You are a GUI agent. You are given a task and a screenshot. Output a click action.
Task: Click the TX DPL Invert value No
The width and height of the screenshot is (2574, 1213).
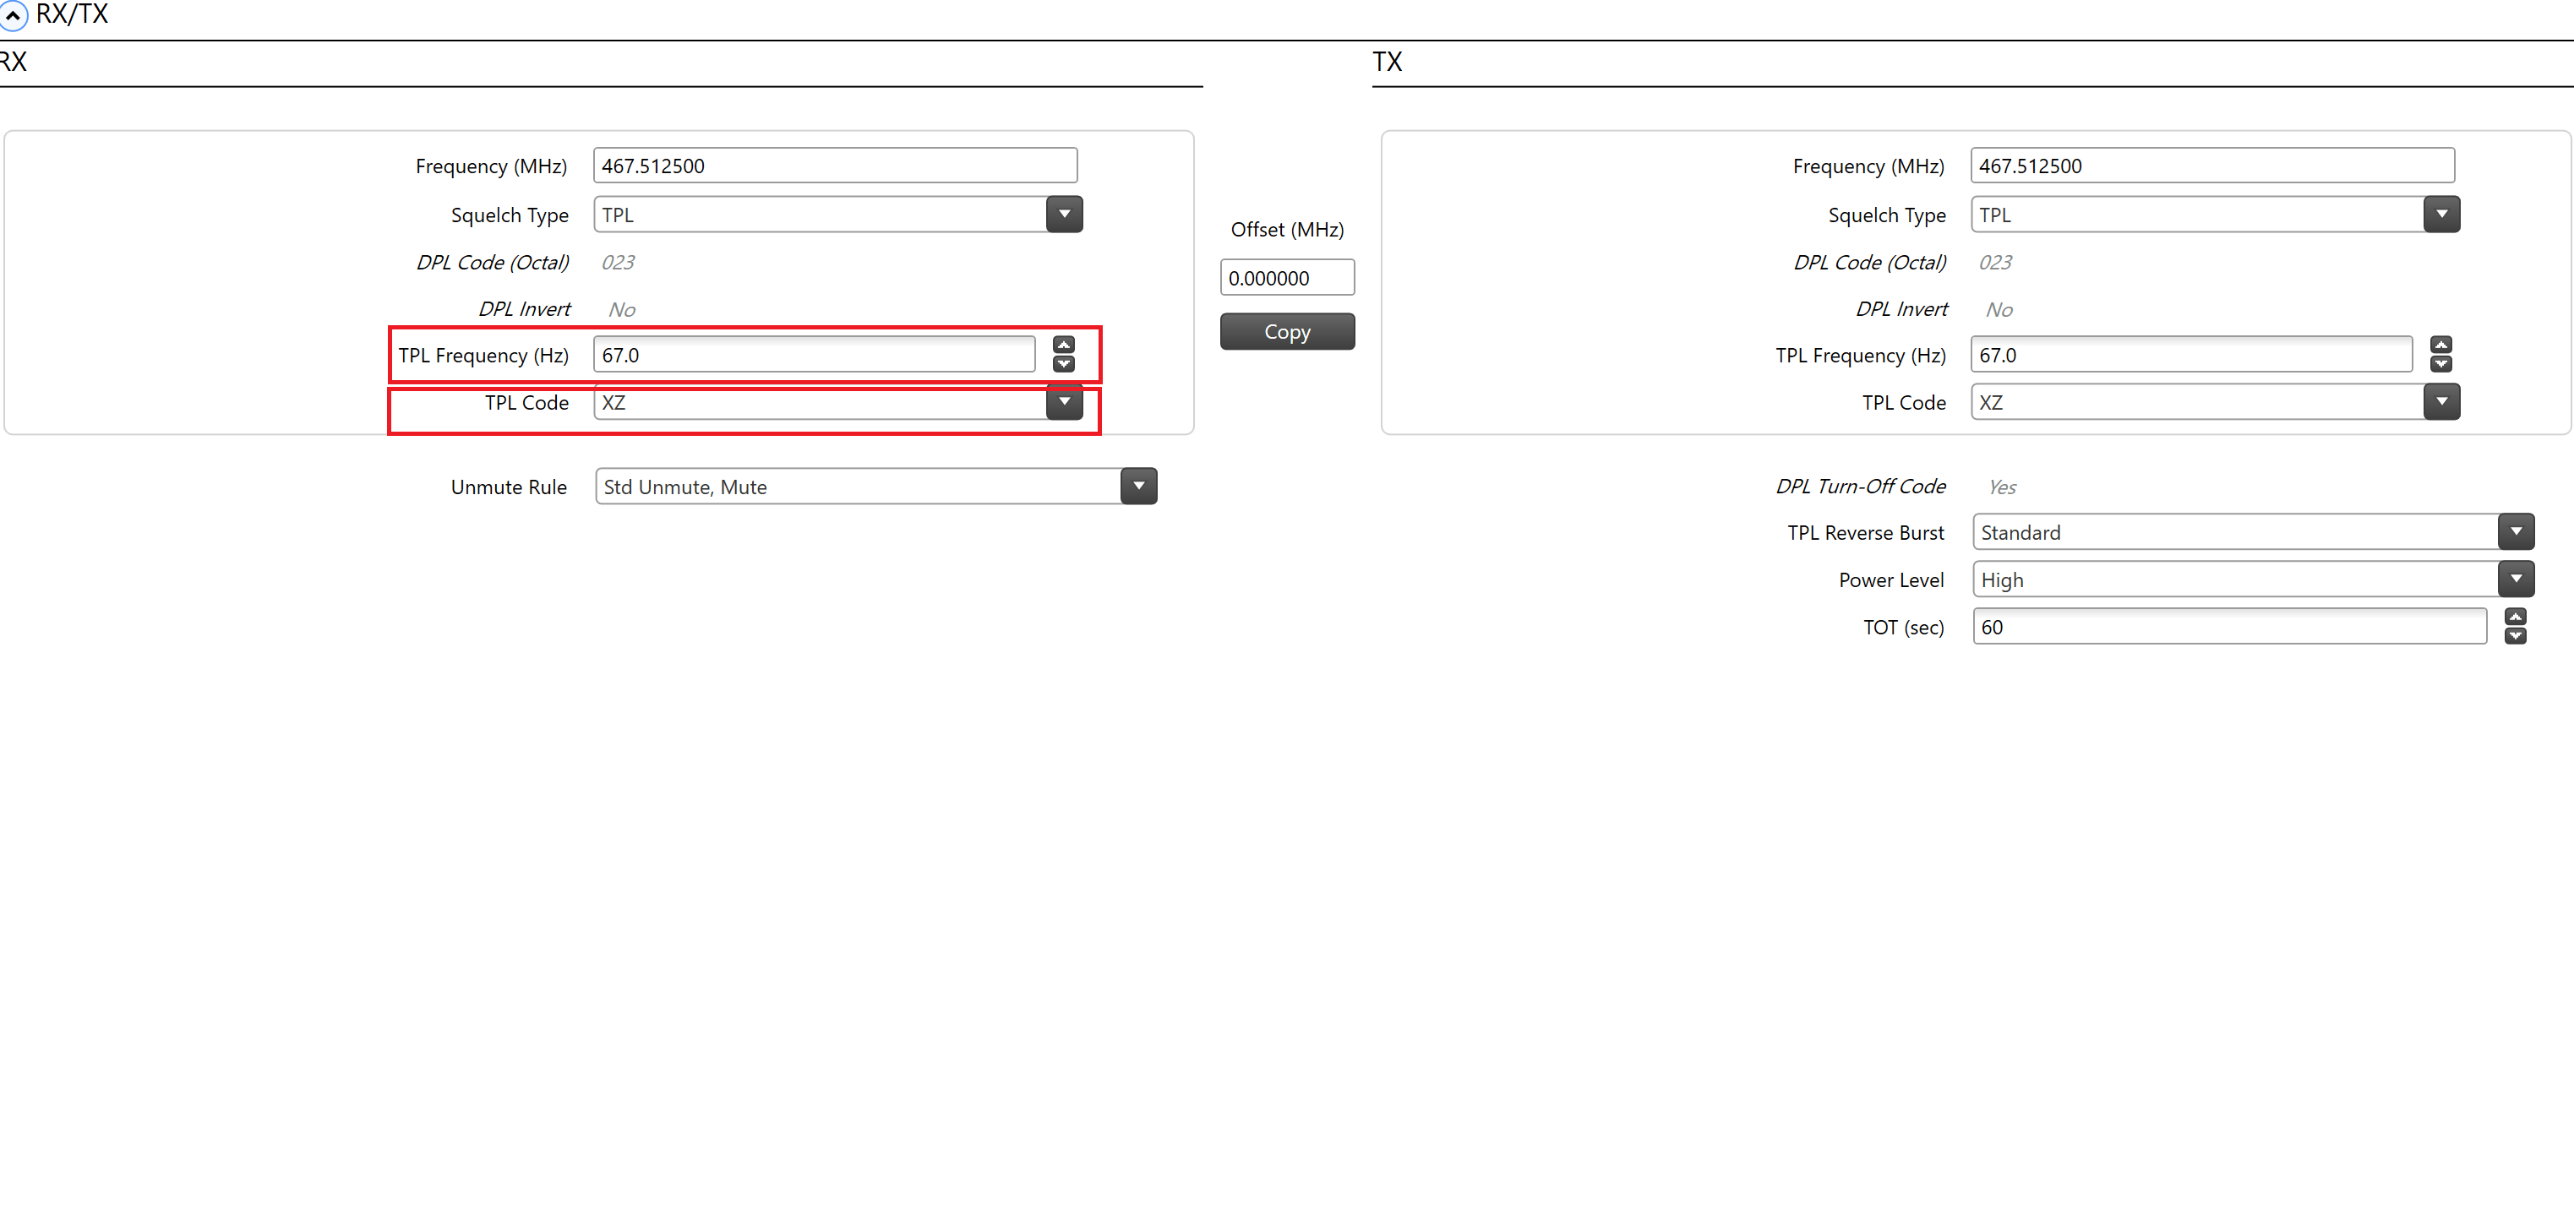(1999, 310)
